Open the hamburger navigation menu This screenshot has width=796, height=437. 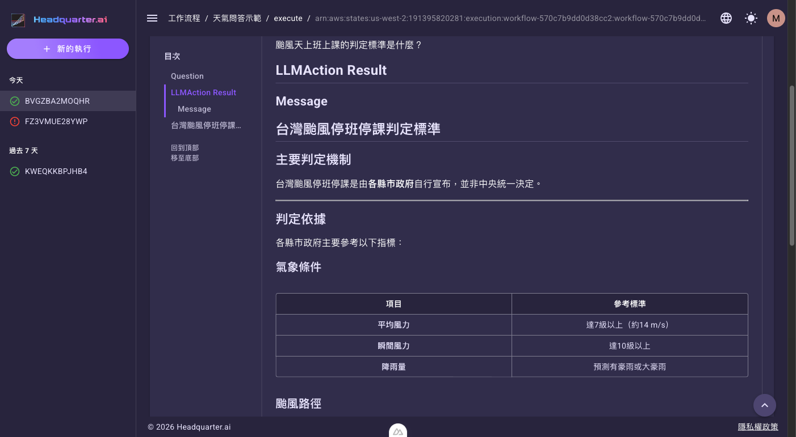tap(152, 18)
